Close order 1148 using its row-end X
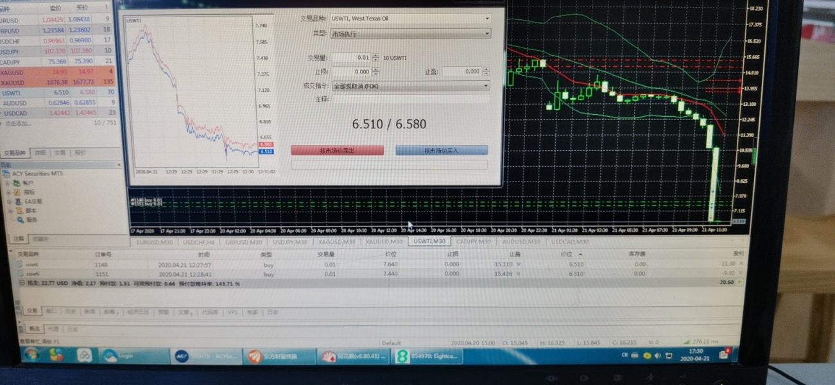Image resolution: width=835 pixels, height=385 pixels. [x=741, y=264]
